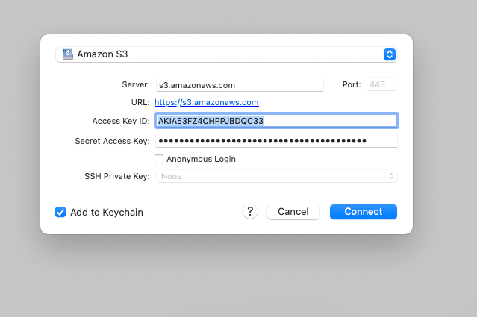Click the Server field with s3.amazonaws.com

[240, 85]
